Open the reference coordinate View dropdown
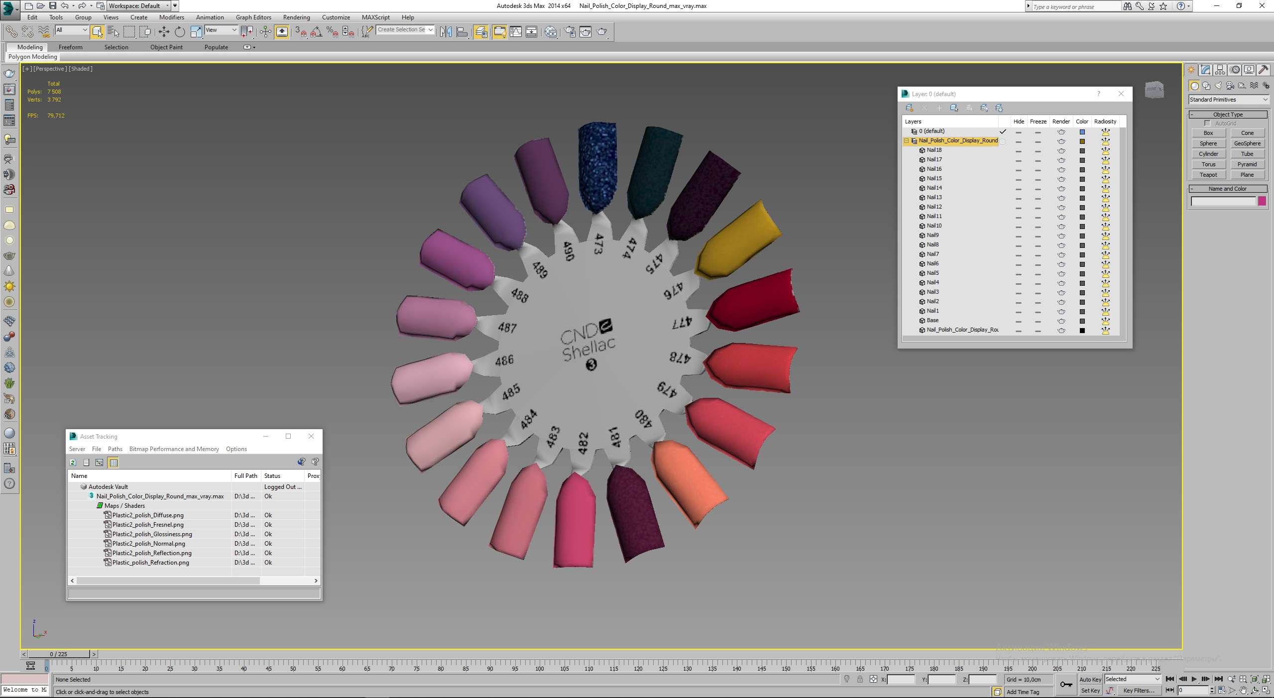The image size is (1274, 698). [x=221, y=30]
